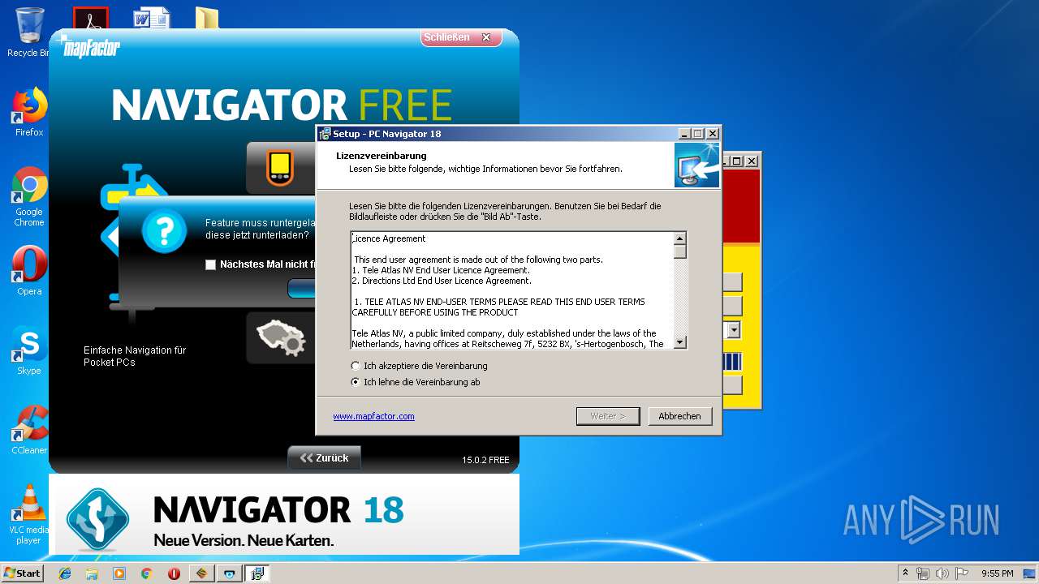1039x584 pixels.
Task: Click the top gray button in the yellow window
Action: pyautogui.click(x=732, y=282)
